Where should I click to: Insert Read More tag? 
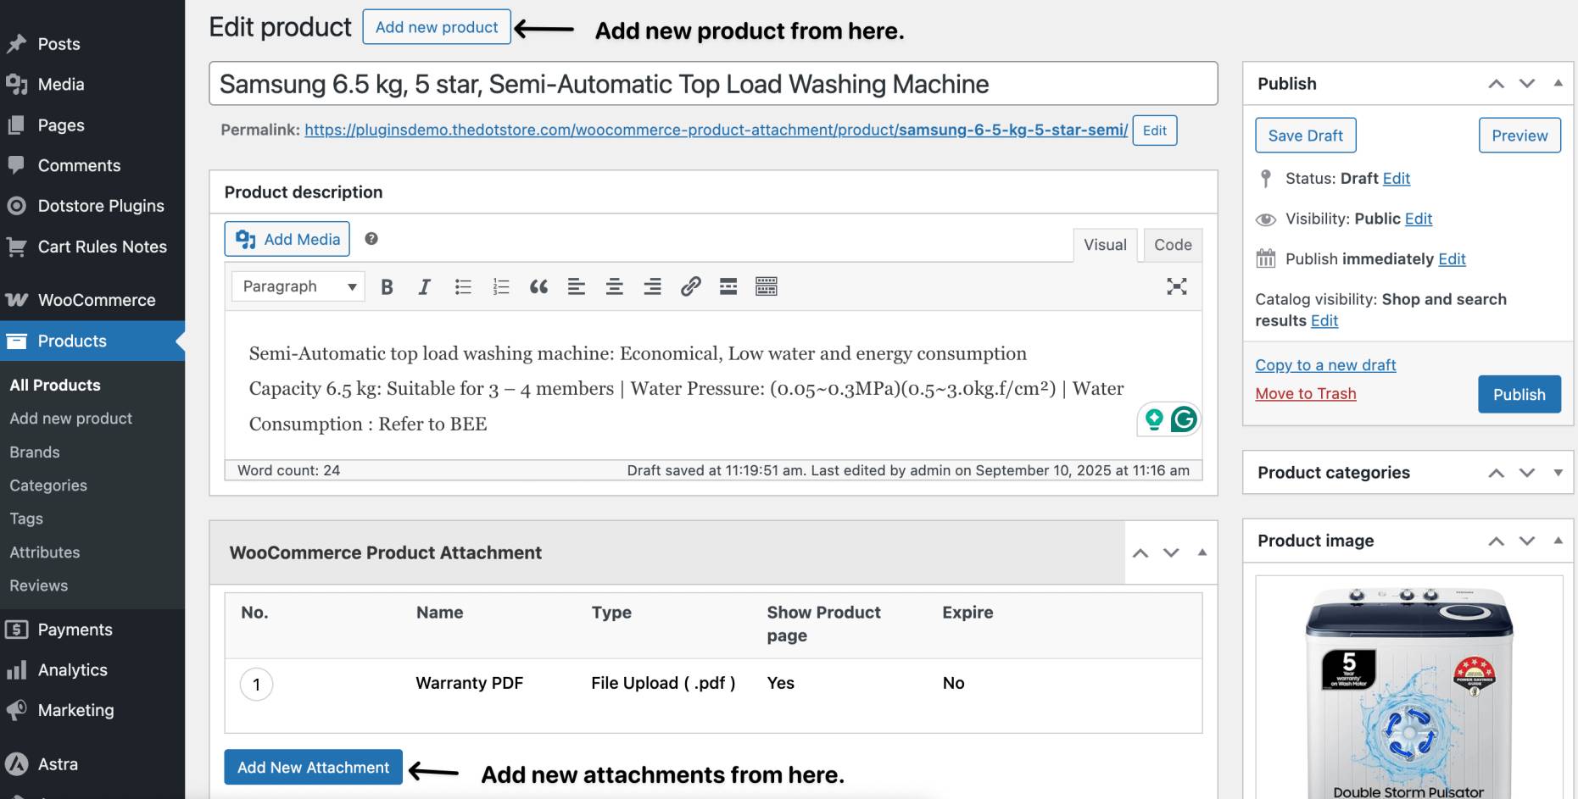click(x=728, y=286)
